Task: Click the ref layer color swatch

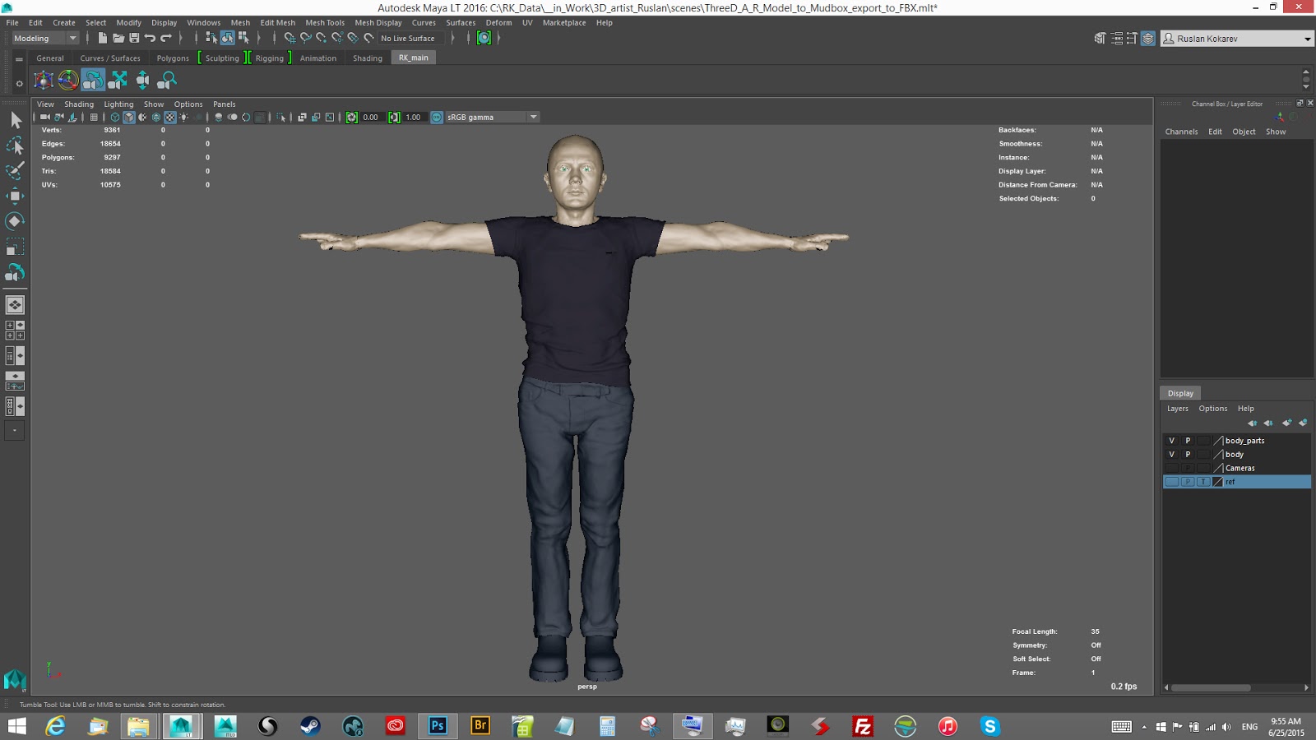Action: (1218, 482)
